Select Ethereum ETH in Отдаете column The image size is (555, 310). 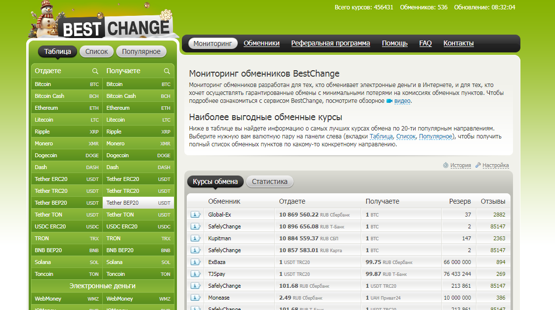[x=67, y=108]
